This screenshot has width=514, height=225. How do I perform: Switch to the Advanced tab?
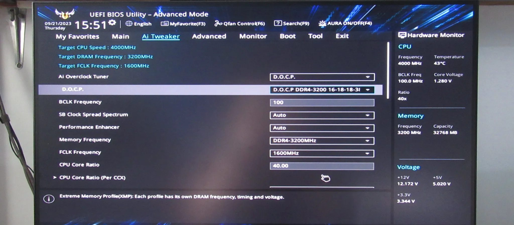(x=209, y=36)
